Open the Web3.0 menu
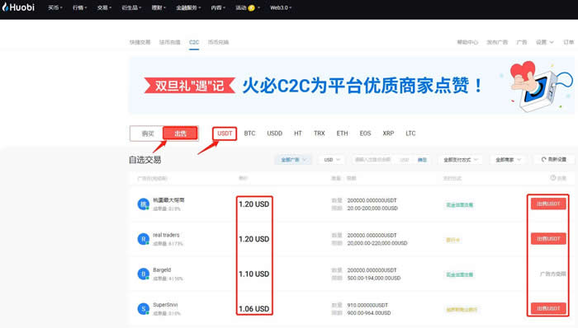This screenshot has width=578, height=328. coord(281,7)
